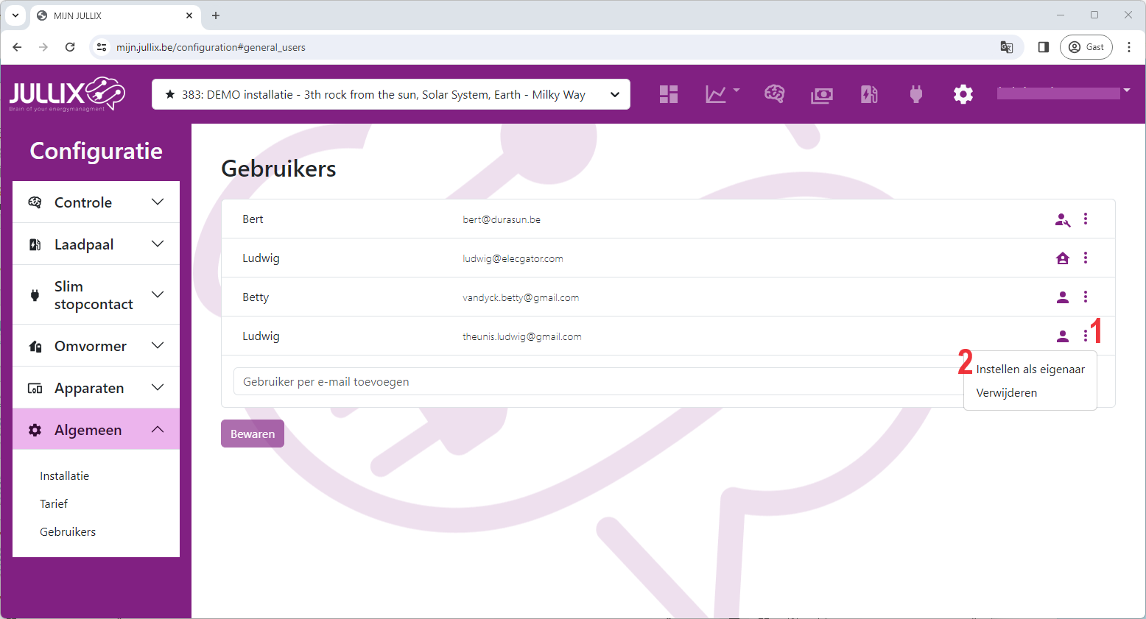This screenshot has width=1146, height=619.
Task: Choose 'Verwijderen' in the context menu
Action: click(x=1006, y=393)
